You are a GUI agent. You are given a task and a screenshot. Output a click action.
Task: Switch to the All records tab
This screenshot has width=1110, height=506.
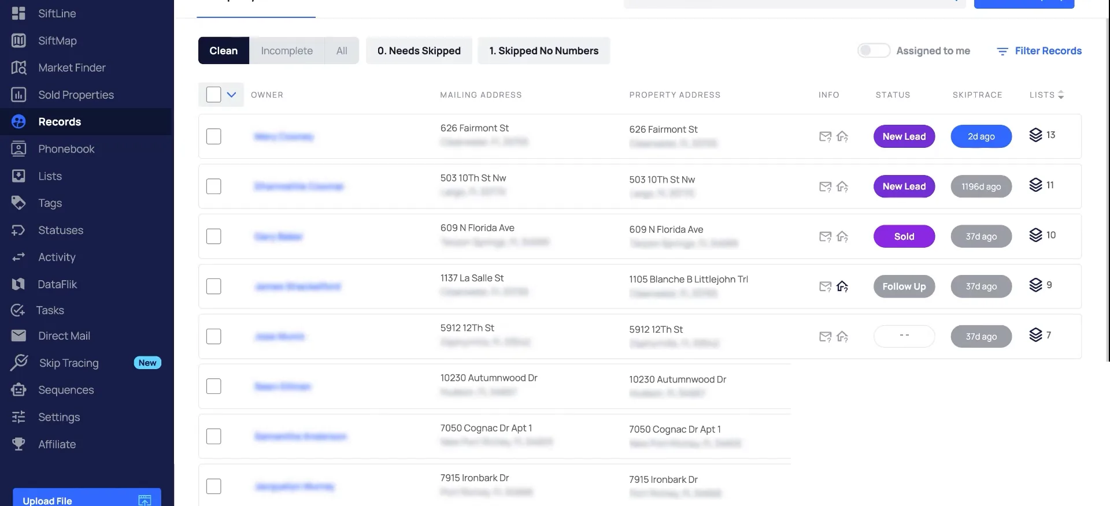342,51
